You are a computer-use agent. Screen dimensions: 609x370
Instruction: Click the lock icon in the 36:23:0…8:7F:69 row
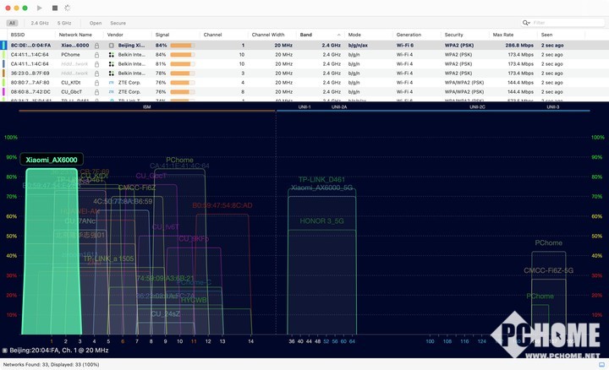[96, 73]
